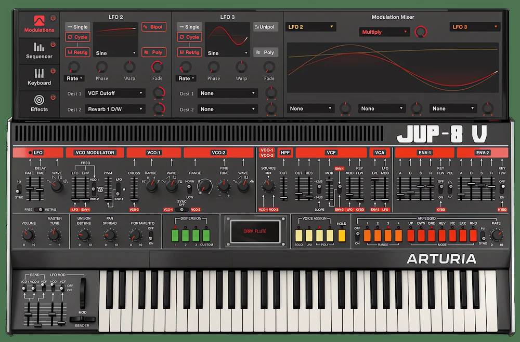Enable Single mode on LFO 3
Image resolution: width=520 pixels, height=342 pixels.
[x=189, y=27]
